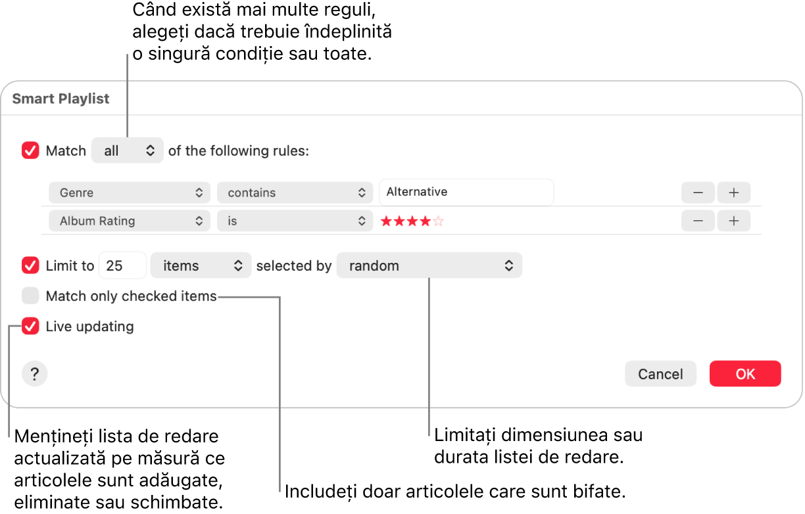Open help with the question mark button
805x514 pixels.
click(35, 374)
